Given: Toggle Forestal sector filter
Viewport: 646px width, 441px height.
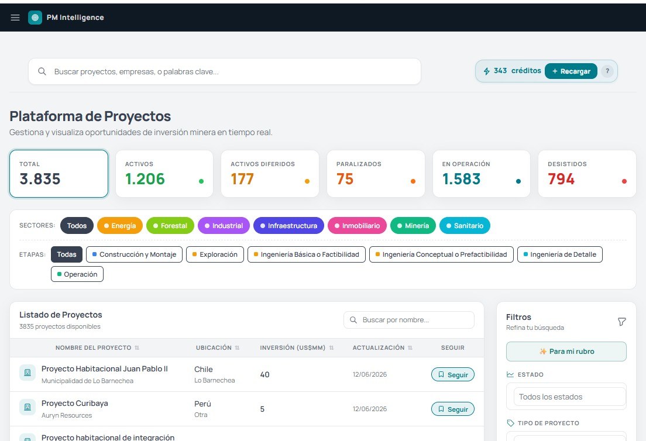Looking at the screenshot, I should 170,226.
